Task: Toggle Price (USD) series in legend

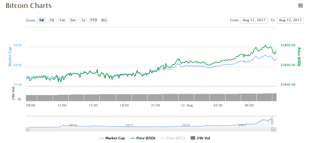Action: [x=143, y=138]
